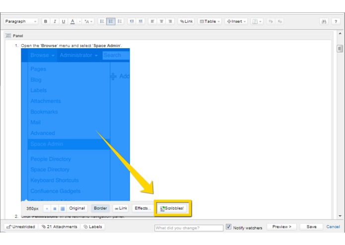Screen dimensions: 345x245
Task: Undo the last edit
Action: click(x=271, y=21)
